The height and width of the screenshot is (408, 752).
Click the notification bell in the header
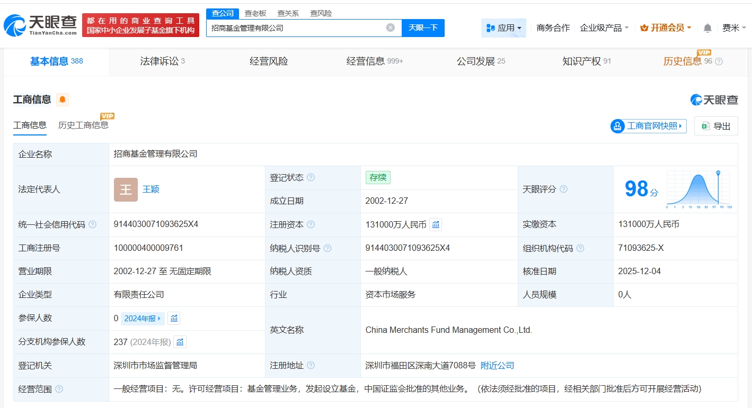coord(707,28)
